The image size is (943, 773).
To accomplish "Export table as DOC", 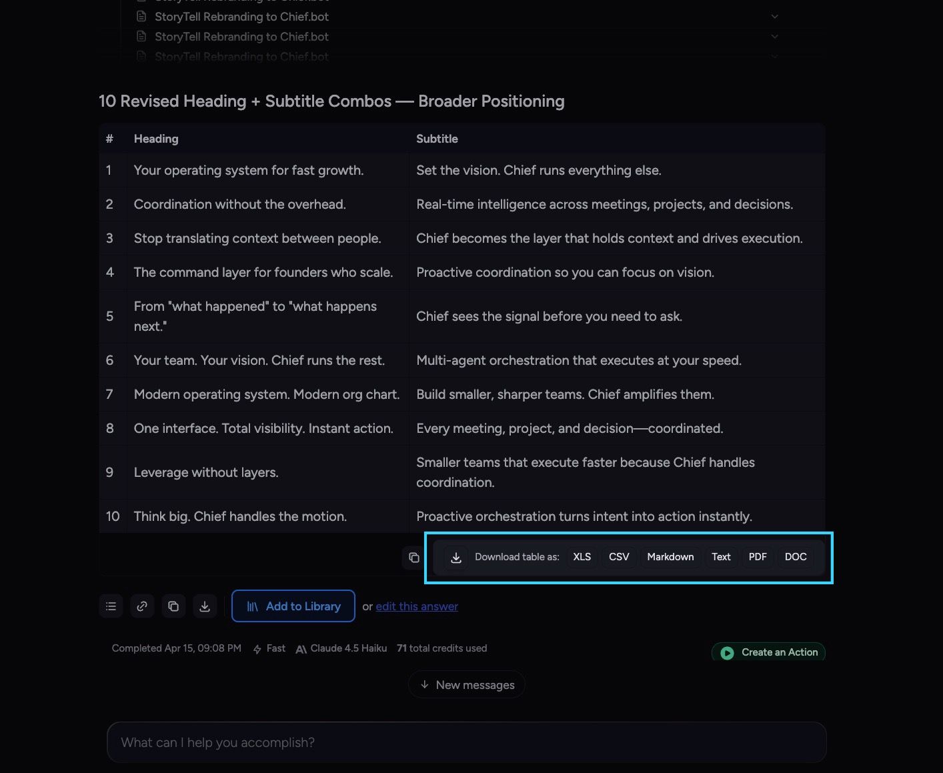I will coord(796,557).
